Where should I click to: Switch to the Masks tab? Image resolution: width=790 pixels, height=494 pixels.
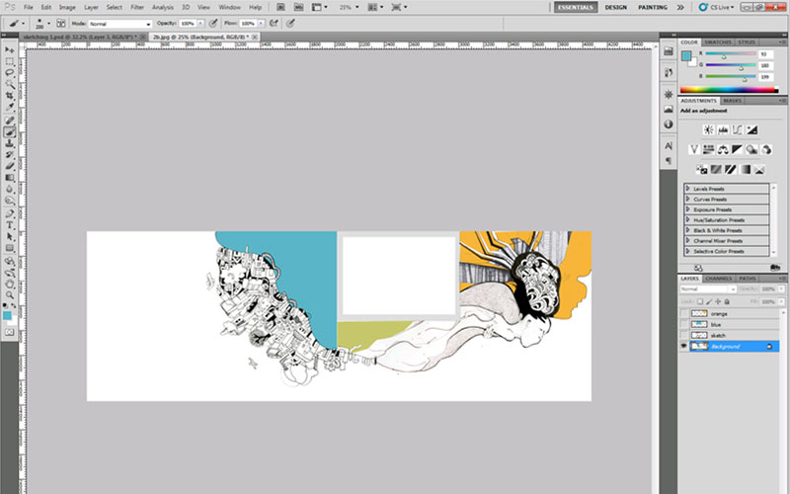(732, 101)
